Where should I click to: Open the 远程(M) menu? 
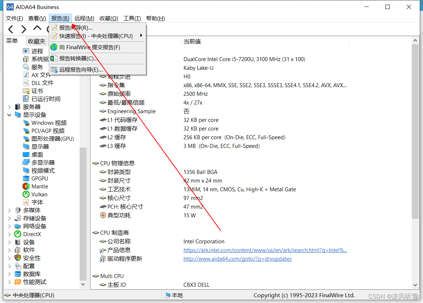point(84,18)
